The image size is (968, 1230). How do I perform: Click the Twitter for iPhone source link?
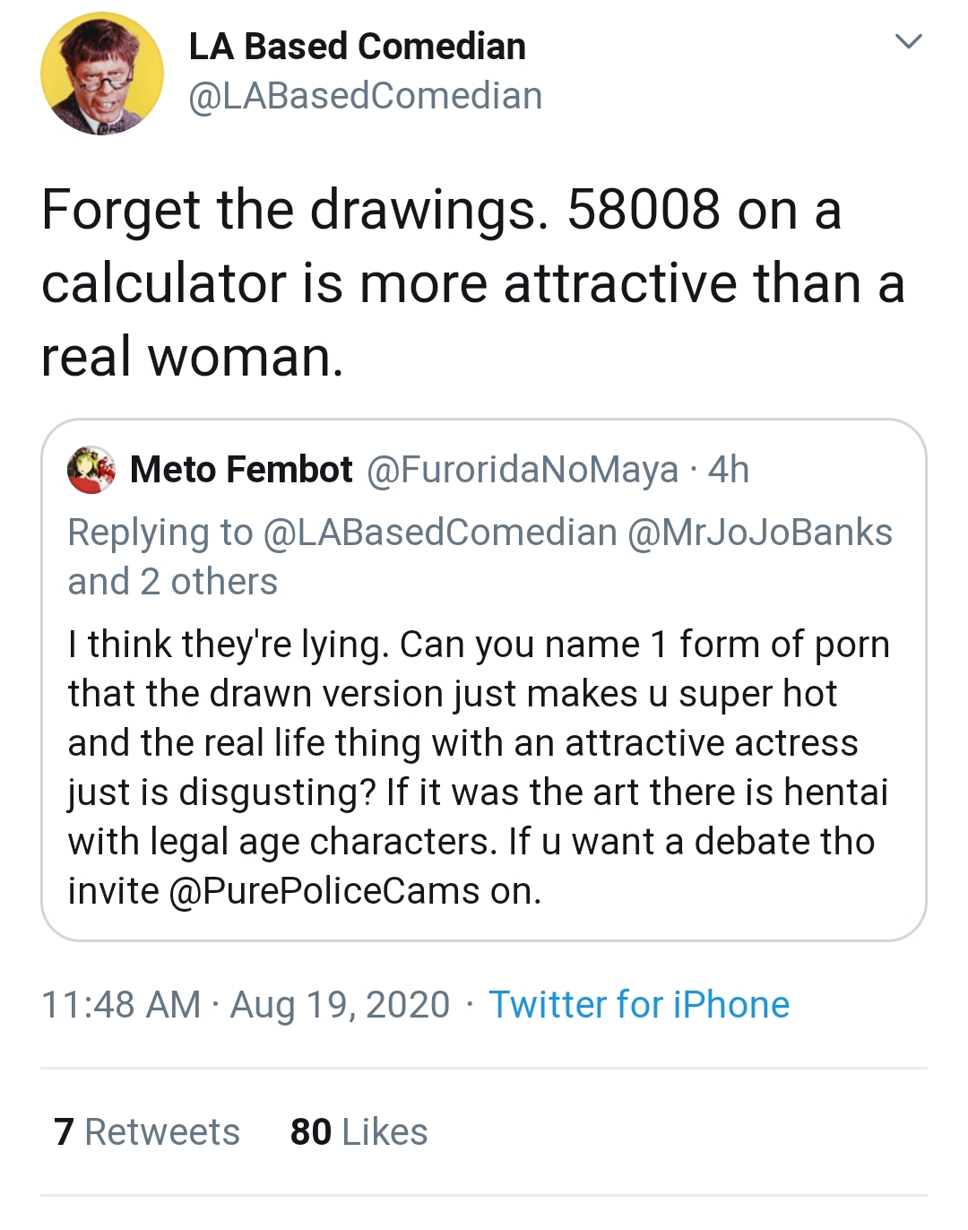point(639,1005)
